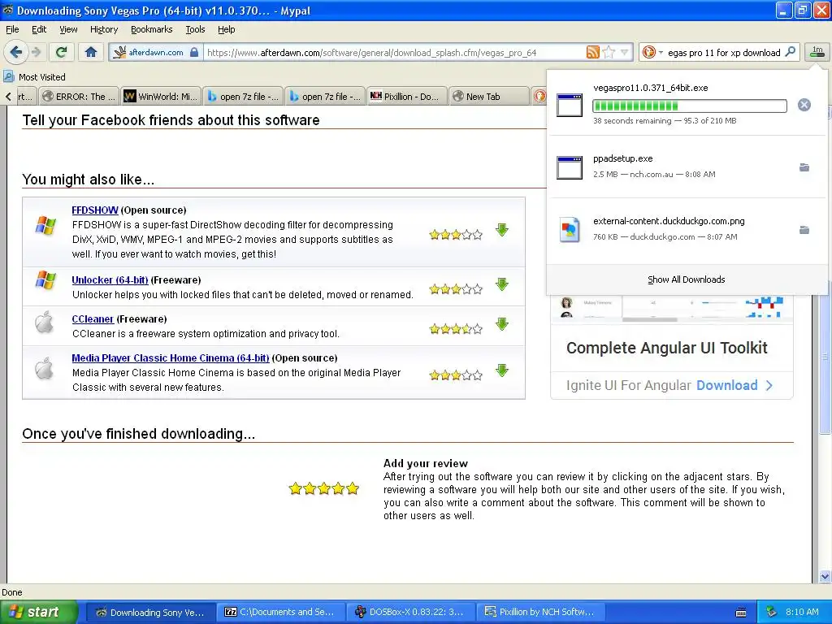Image resolution: width=832 pixels, height=624 pixels.
Task: Click the system tray clock
Action: [x=802, y=612]
